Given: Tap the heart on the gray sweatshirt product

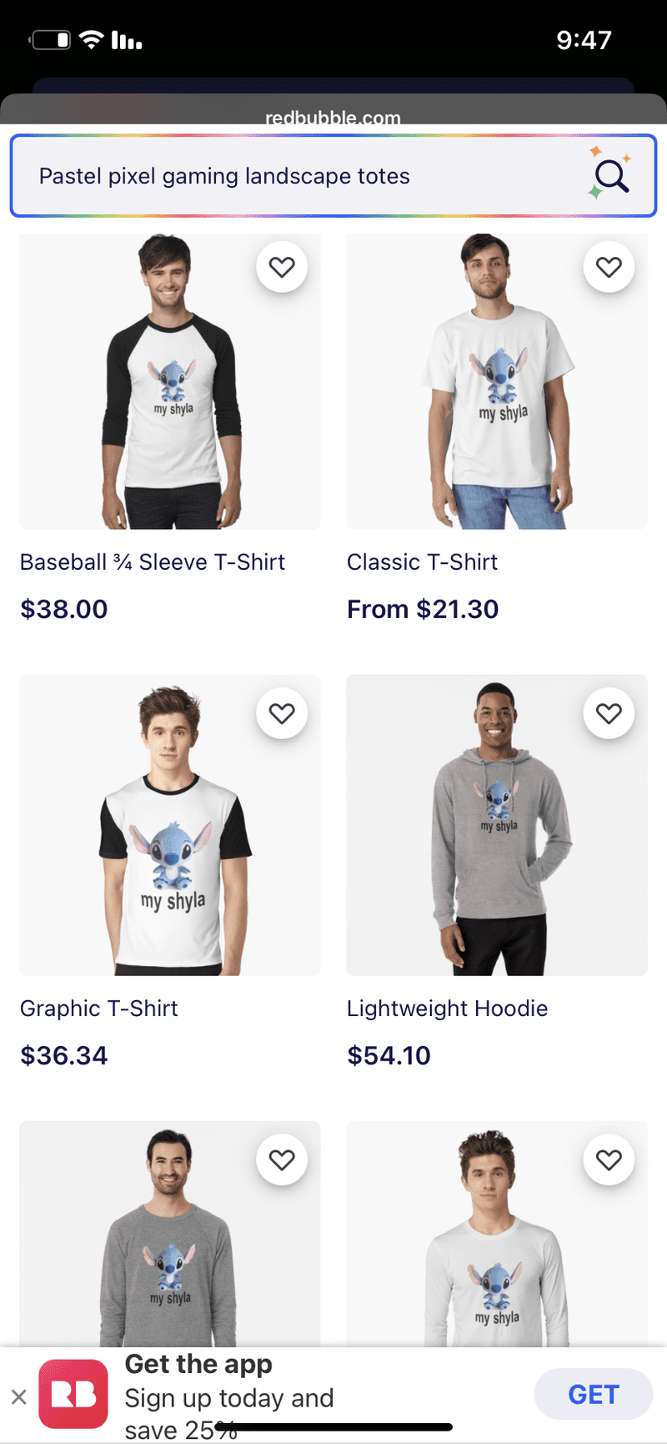Looking at the screenshot, I should 282,1160.
